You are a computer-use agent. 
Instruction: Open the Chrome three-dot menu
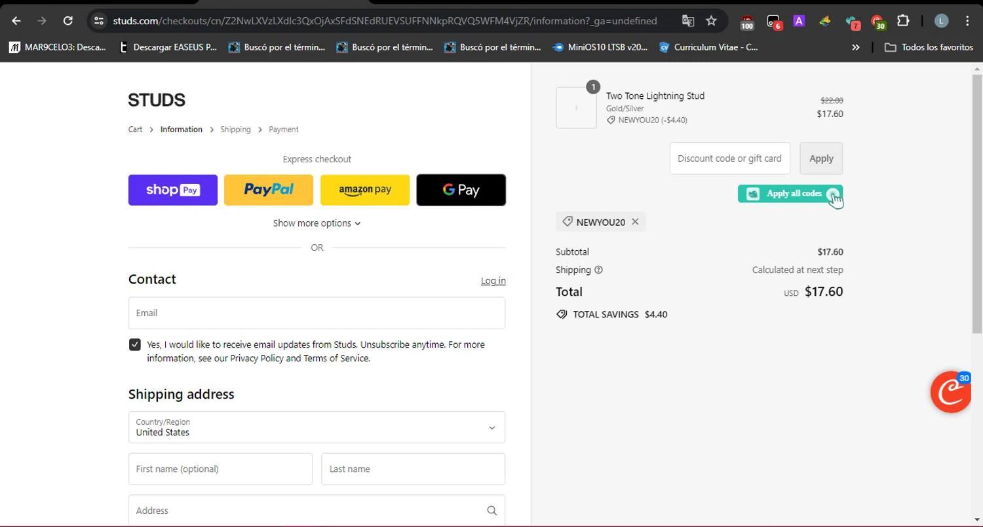click(967, 21)
